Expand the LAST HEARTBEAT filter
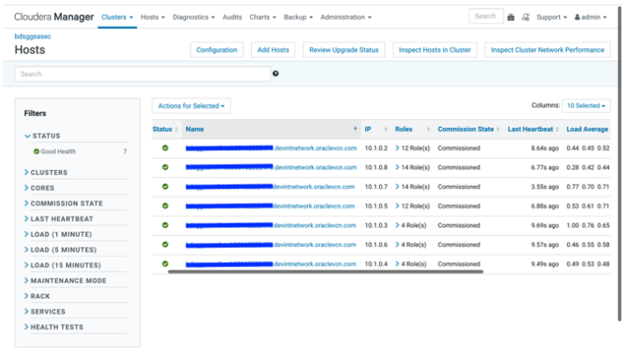623x354 pixels. pos(59,219)
